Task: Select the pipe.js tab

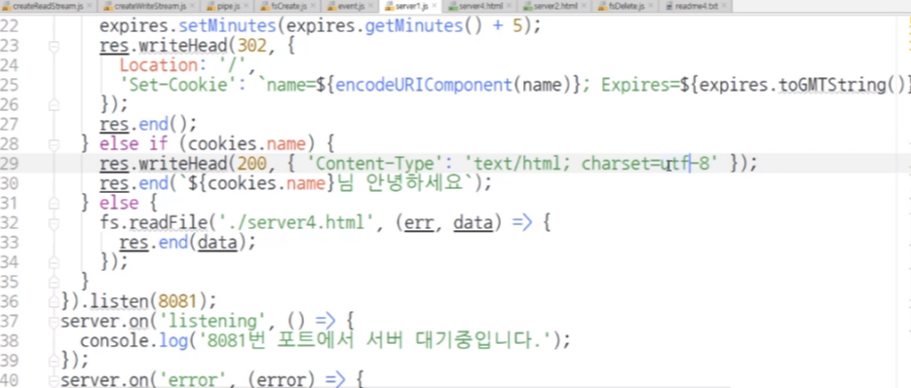Action: click(228, 7)
